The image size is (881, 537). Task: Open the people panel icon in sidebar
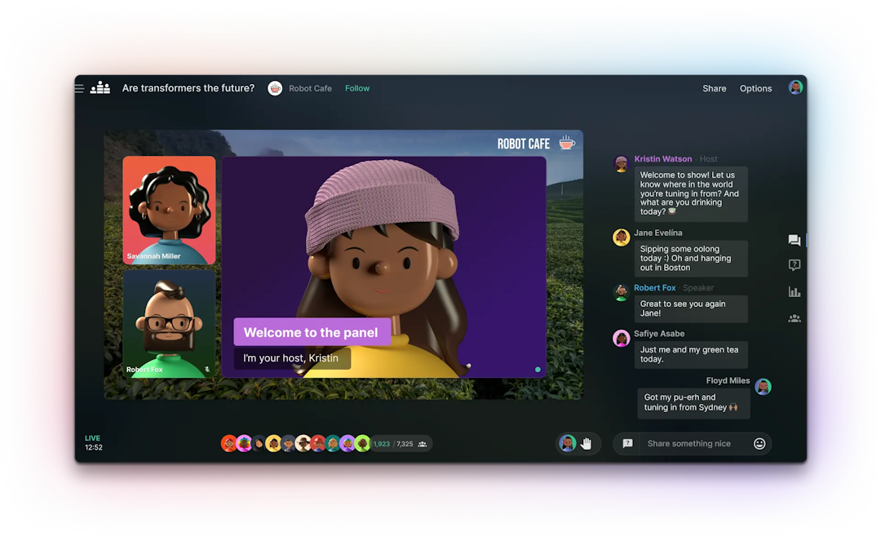click(x=794, y=318)
